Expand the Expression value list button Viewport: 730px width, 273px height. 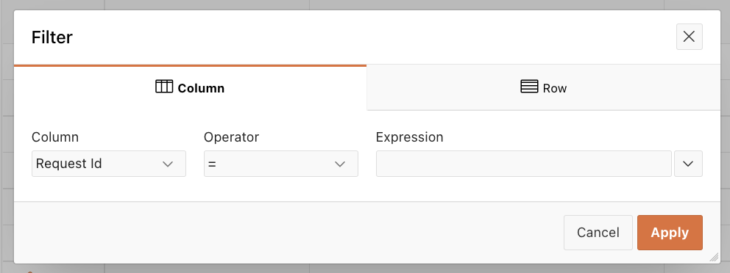click(x=689, y=164)
